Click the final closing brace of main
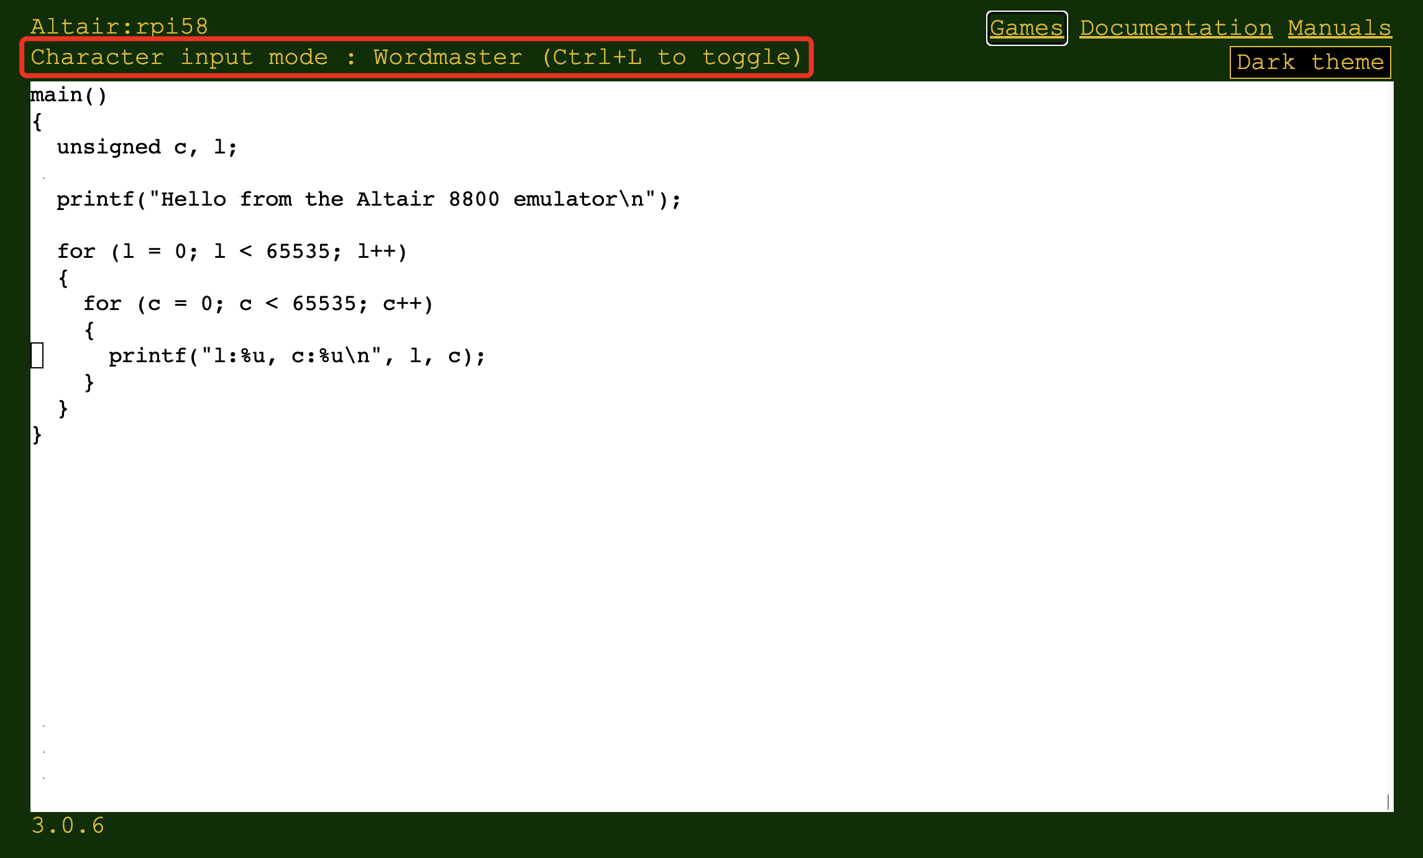 click(x=37, y=434)
